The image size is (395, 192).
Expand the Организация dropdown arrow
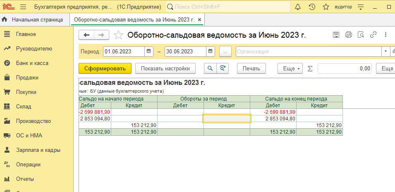tap(385, 52)
